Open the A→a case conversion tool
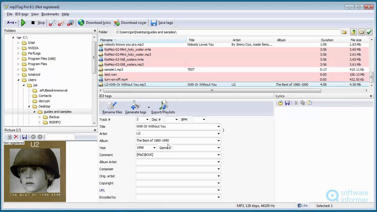 tap(12, 23)
